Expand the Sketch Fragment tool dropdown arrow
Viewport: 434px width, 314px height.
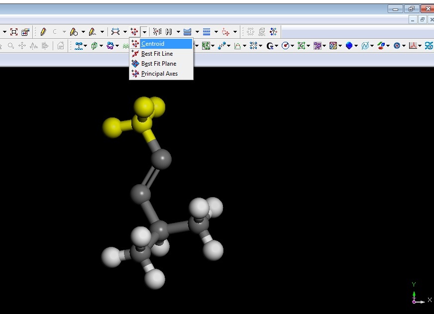pyautogui.click(x=102, y=32)
